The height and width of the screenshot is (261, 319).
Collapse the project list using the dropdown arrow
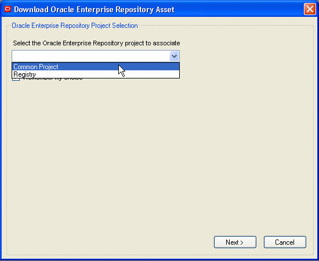pyautogui.click(x=174, y=56)
